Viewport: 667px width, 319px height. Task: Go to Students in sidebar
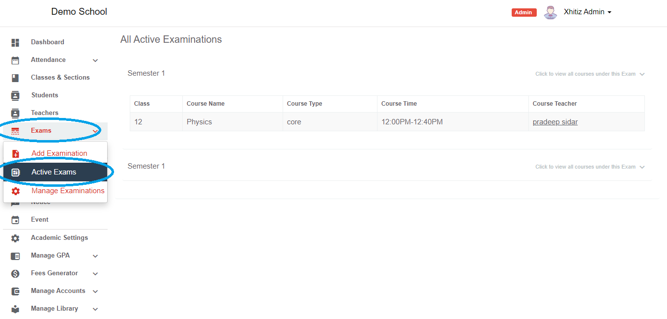[x=45, y=95]
